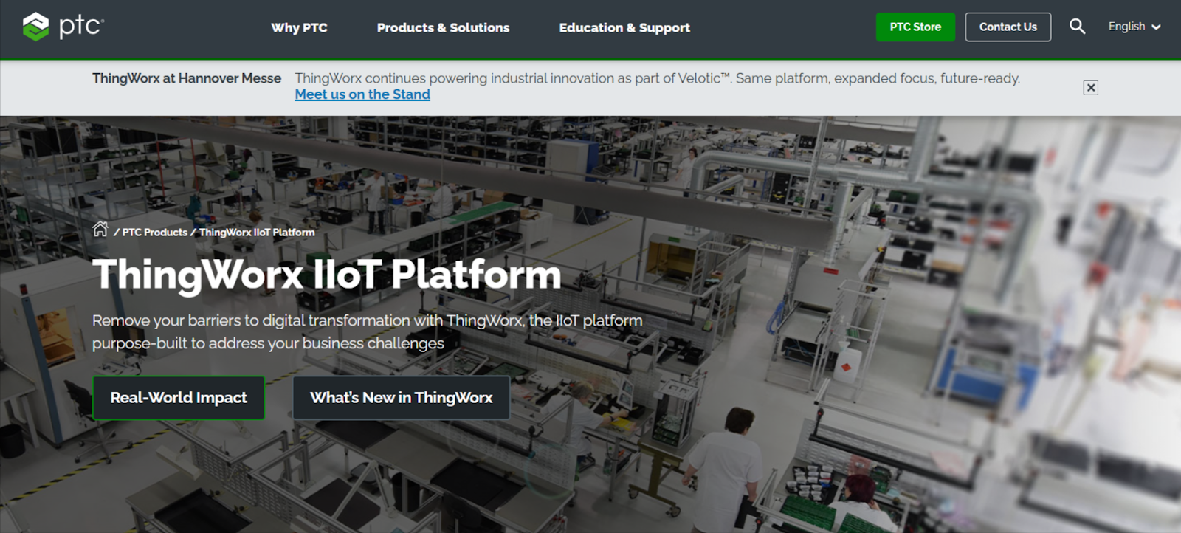Click the banner text about Velotic
Viewport: 1181px width, 533px height.
point(657,78)
